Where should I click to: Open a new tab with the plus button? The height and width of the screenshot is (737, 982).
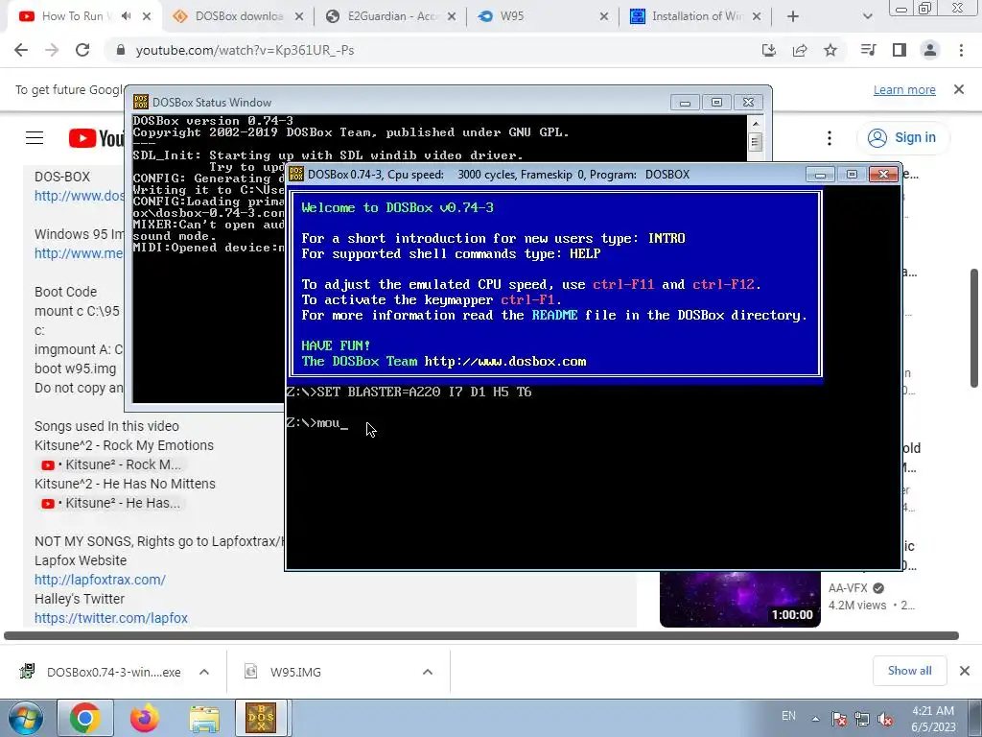tap(793, 16)
